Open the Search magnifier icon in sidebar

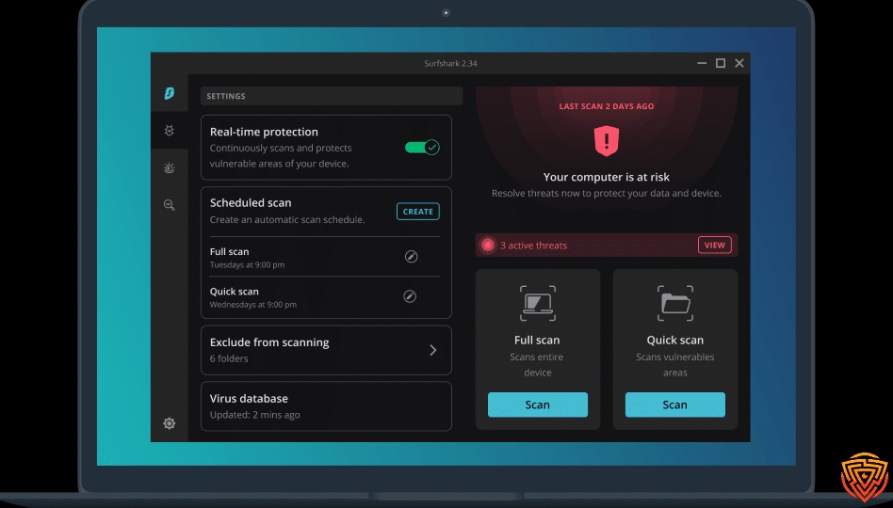170,204
